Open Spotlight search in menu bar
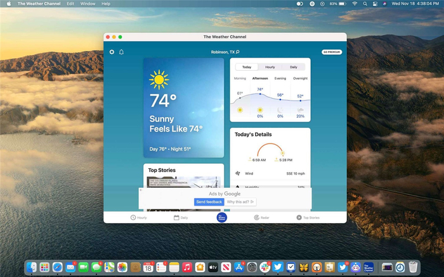This screenshot has height=277, width=444. [x=365, y=4]
